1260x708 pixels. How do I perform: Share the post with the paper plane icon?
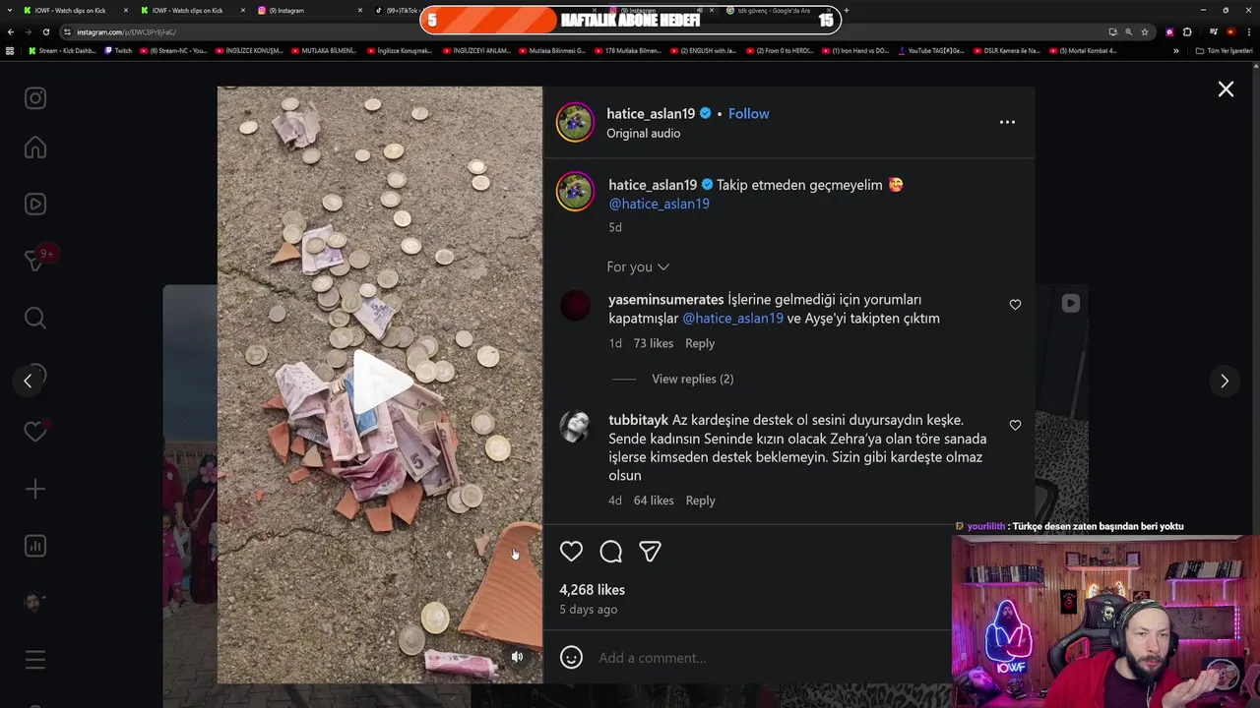coord(650,552)
